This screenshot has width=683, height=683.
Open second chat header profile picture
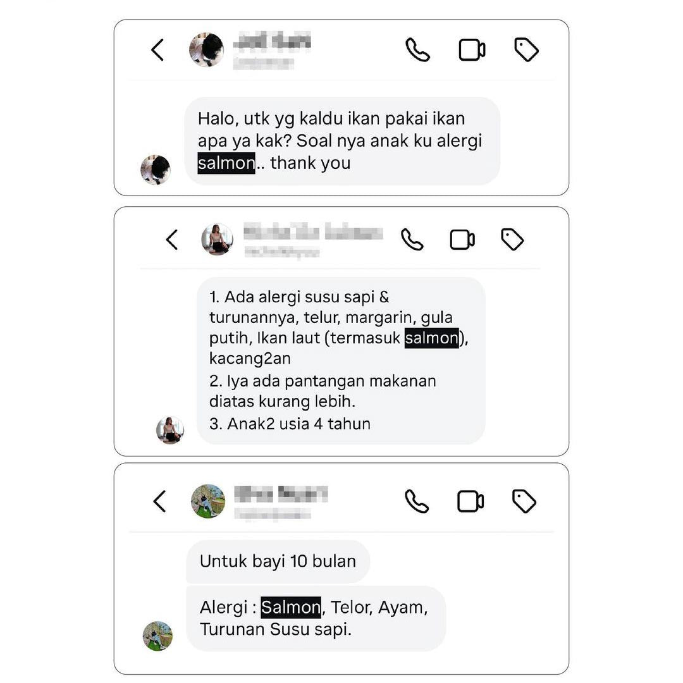217,239
